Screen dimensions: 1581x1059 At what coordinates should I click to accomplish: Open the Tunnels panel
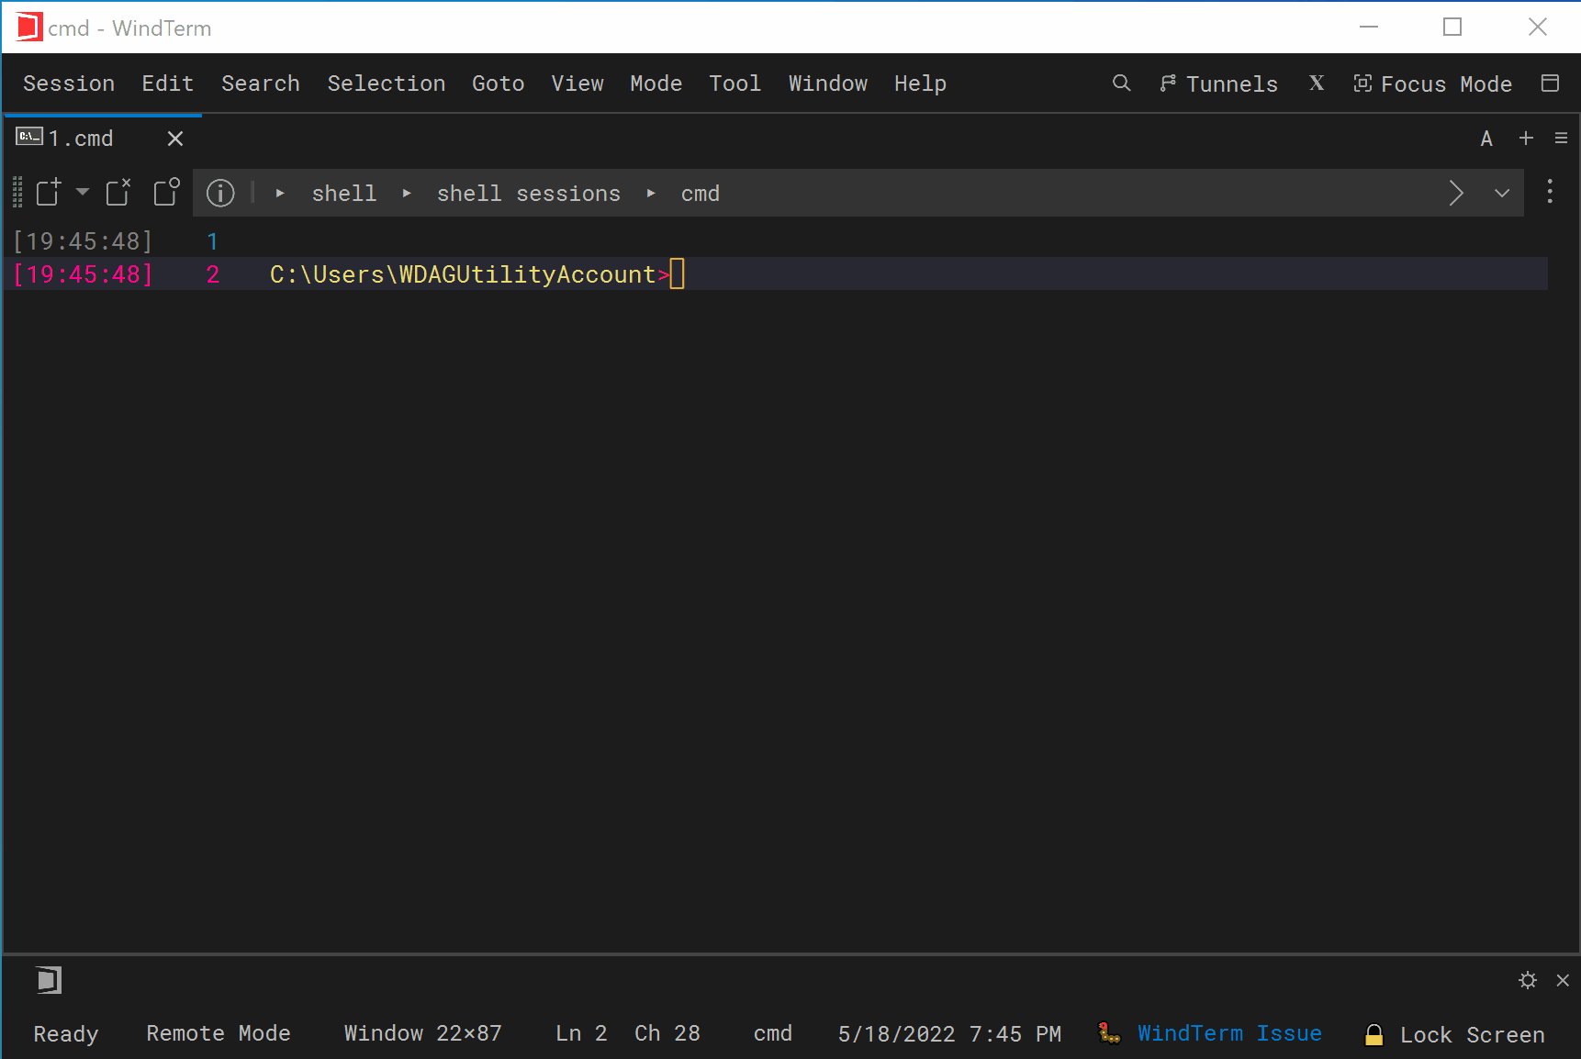pos(1218,84)
